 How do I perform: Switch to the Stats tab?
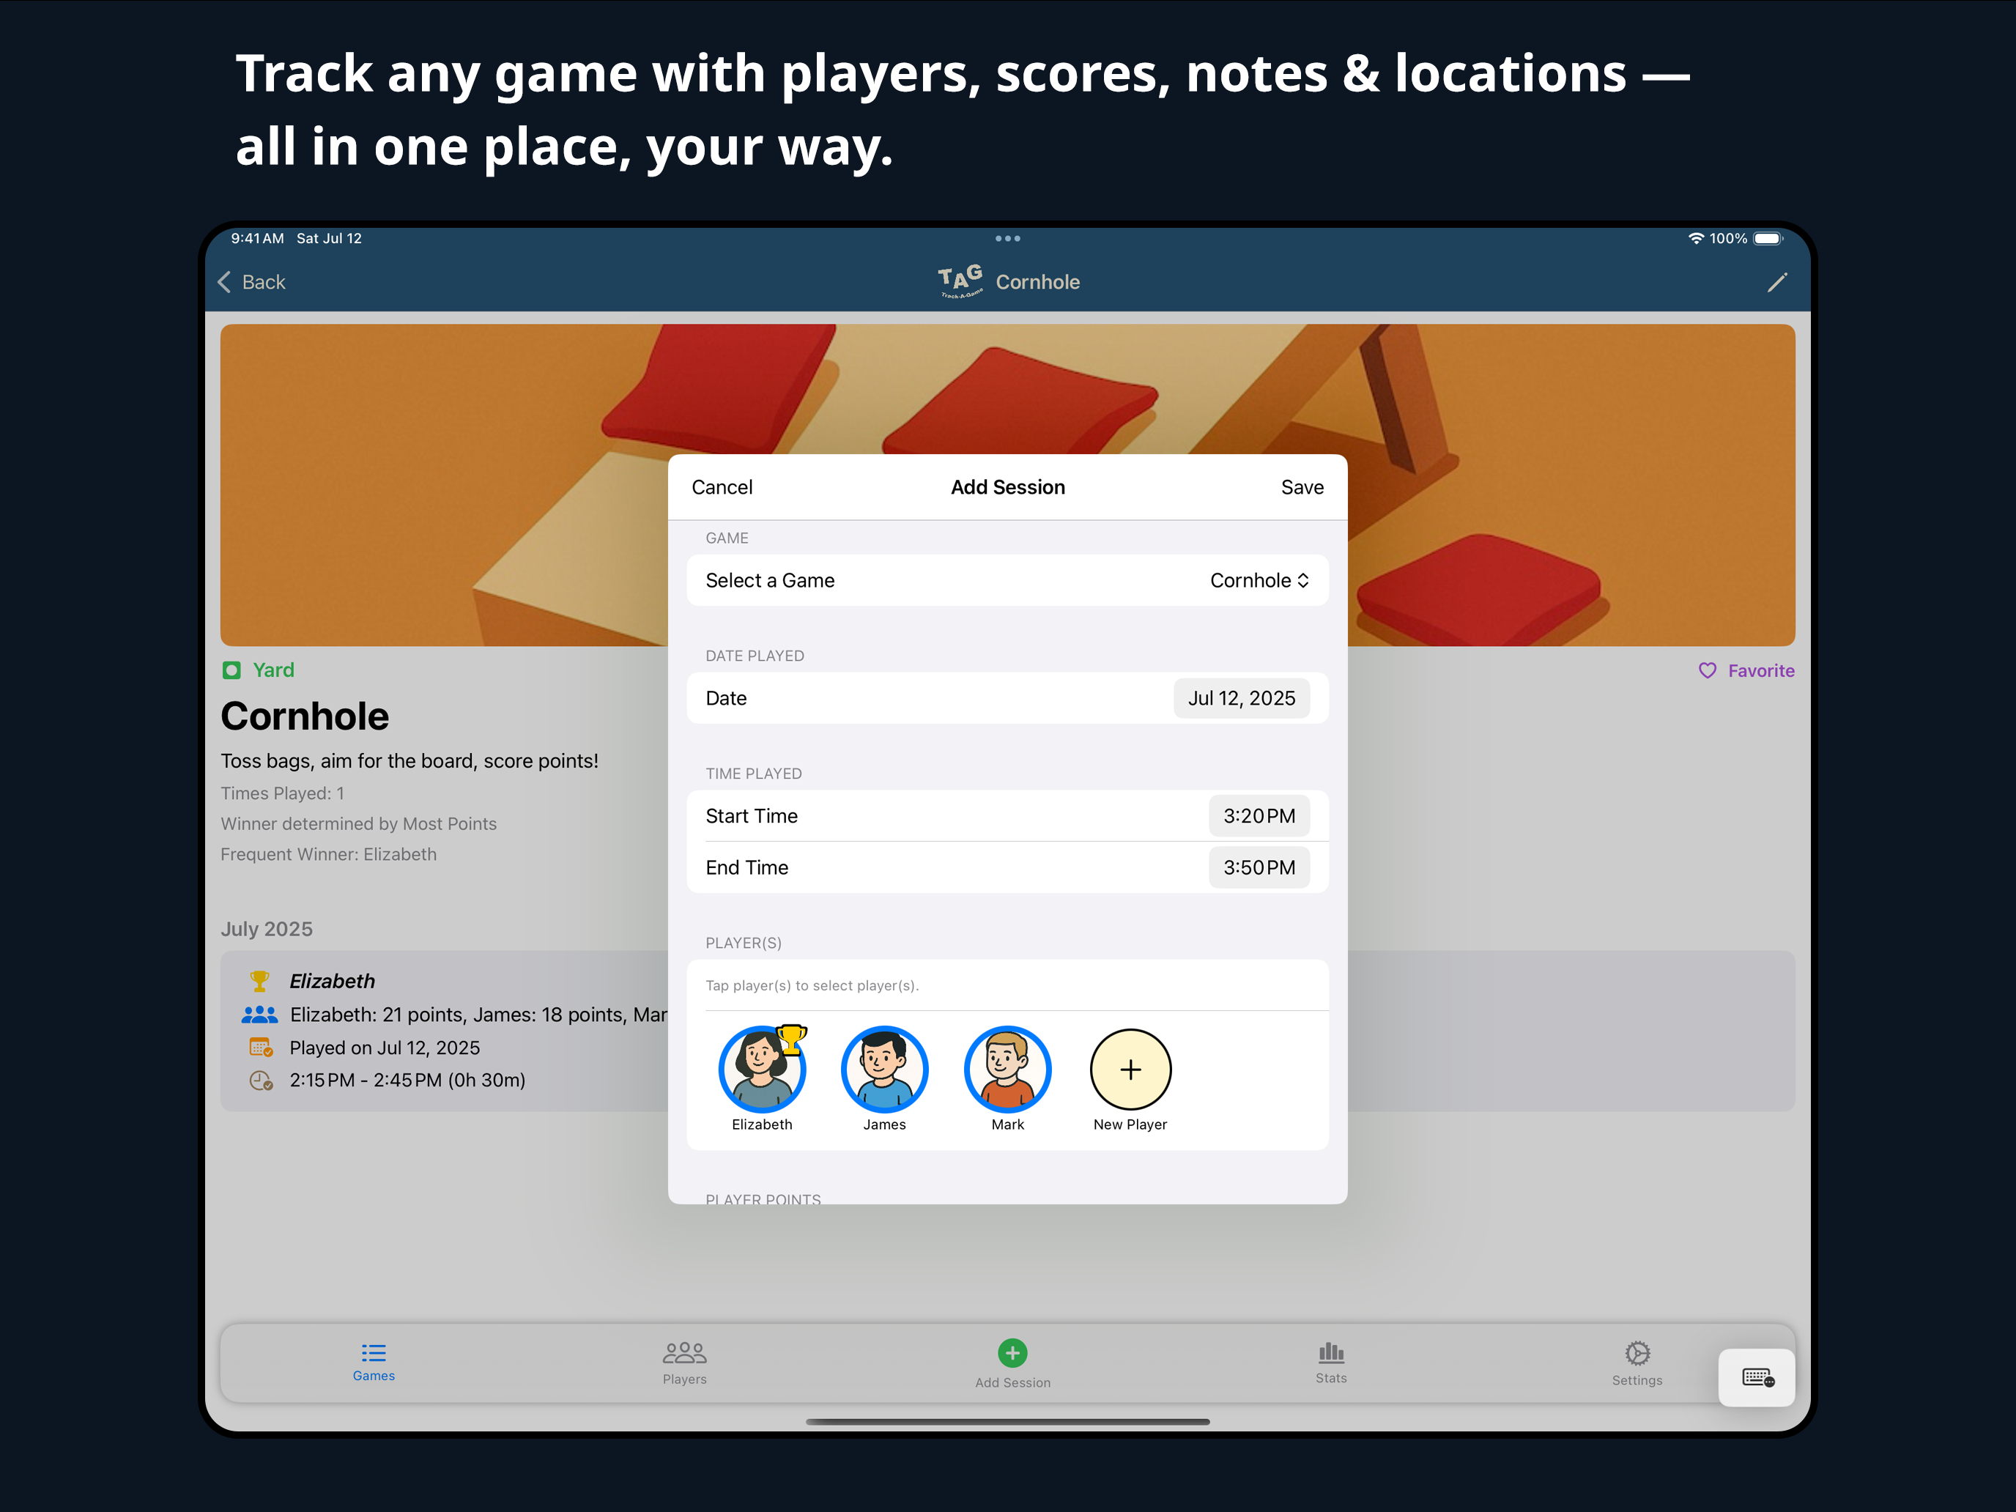(1330, 1362)
